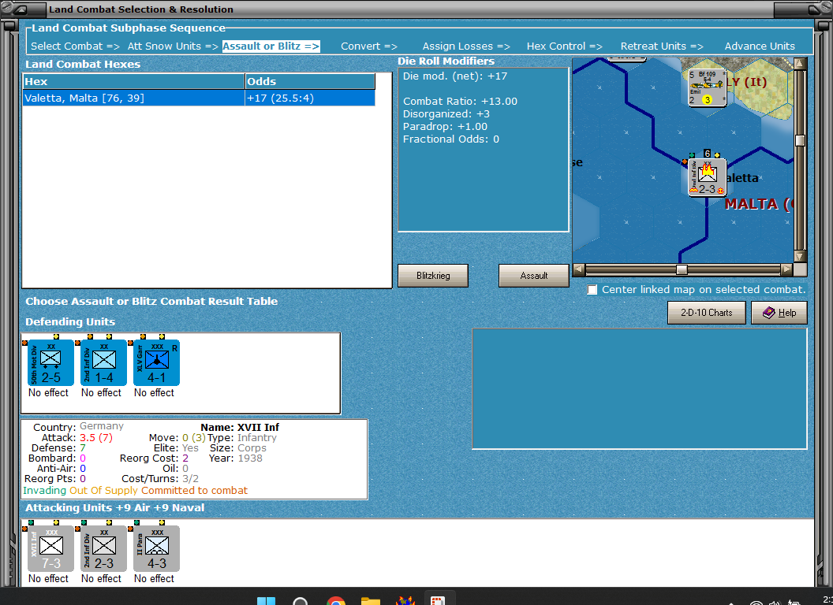Select the XVII Inf 7-3 attacking unit
The width and height of the screenshot is (833, 605).
coord(50,549)
